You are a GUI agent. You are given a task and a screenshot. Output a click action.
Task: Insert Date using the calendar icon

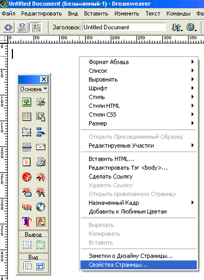(26, 162)
